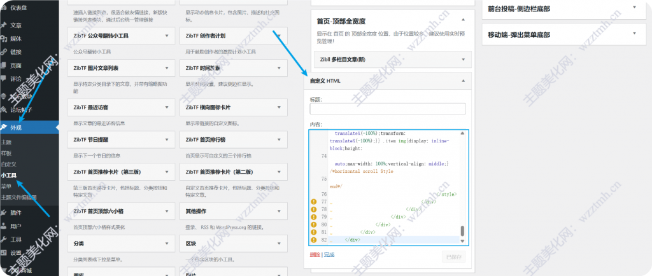Click the 文章 pin icon in sidebar
652x276 pixels.
click(4, 25)
